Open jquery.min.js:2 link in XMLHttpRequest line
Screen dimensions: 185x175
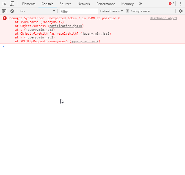[x=85, y=41]
